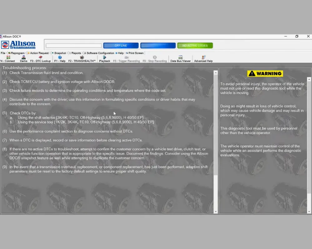Click the "To avoid personal injury" warning paragraph

click(x=262, y=88)
